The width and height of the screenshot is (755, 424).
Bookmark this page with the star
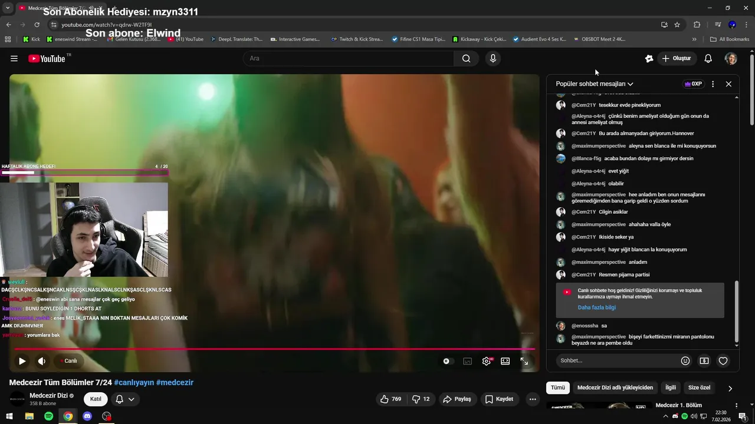click(677, 25)
